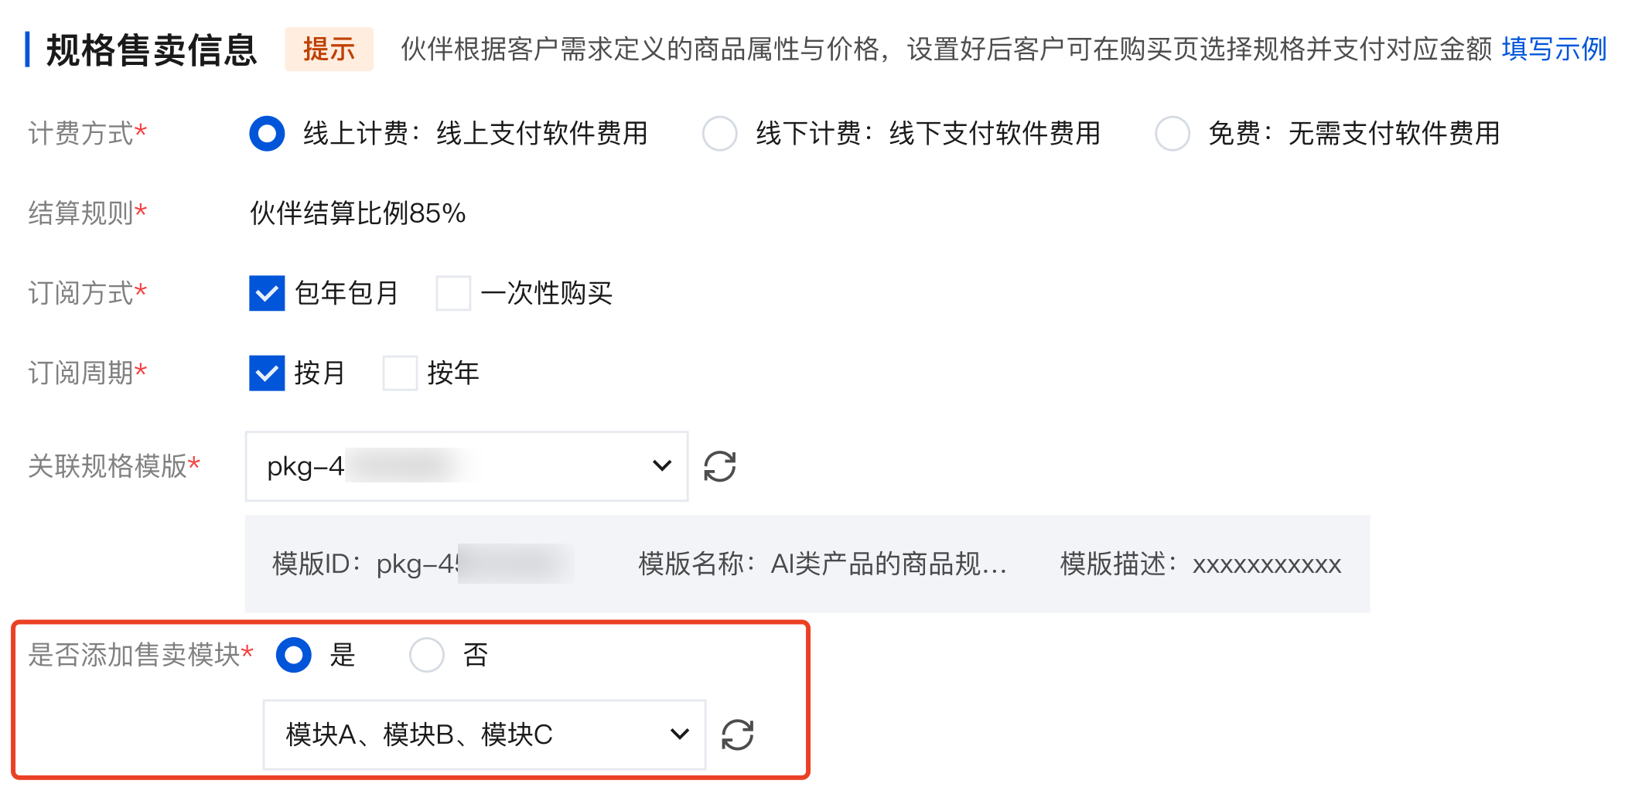Choose 否 for 是否添加售卖模块
Viewport: 1635px width, 801px height.
(x=426, y=655)
